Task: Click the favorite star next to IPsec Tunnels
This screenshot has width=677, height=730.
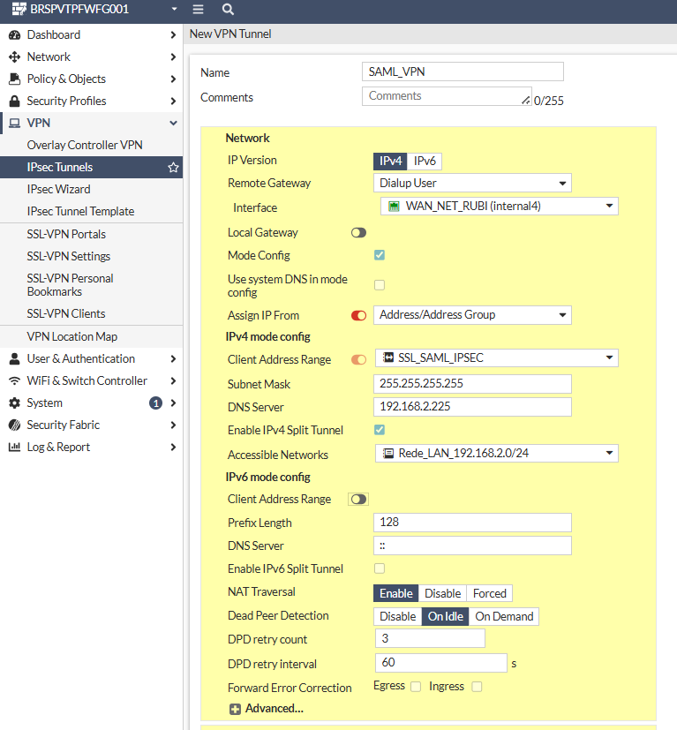Action: pyautogui.click(x=173, y=168)
